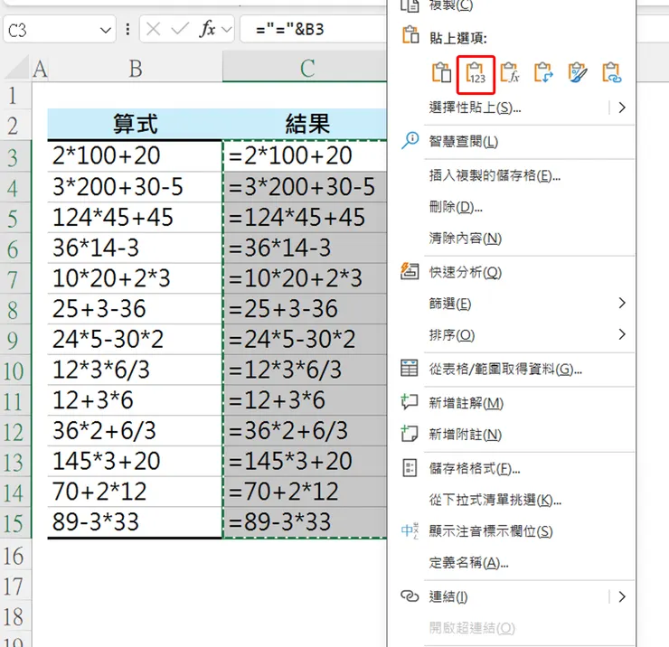669x647 pixels.
Task: Click header cell 算式
Action: click(x=136, y=124)
